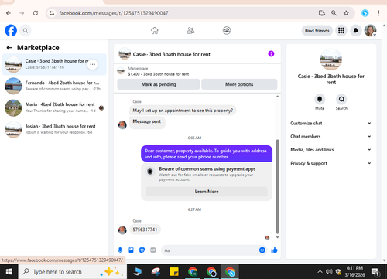Open Facebook search magnifier icon
387x279 pixels.
click(x=26, y=31)
